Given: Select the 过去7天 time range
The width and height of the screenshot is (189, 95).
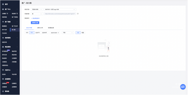Looking at the screenshot, I should (x=37, y=33).
